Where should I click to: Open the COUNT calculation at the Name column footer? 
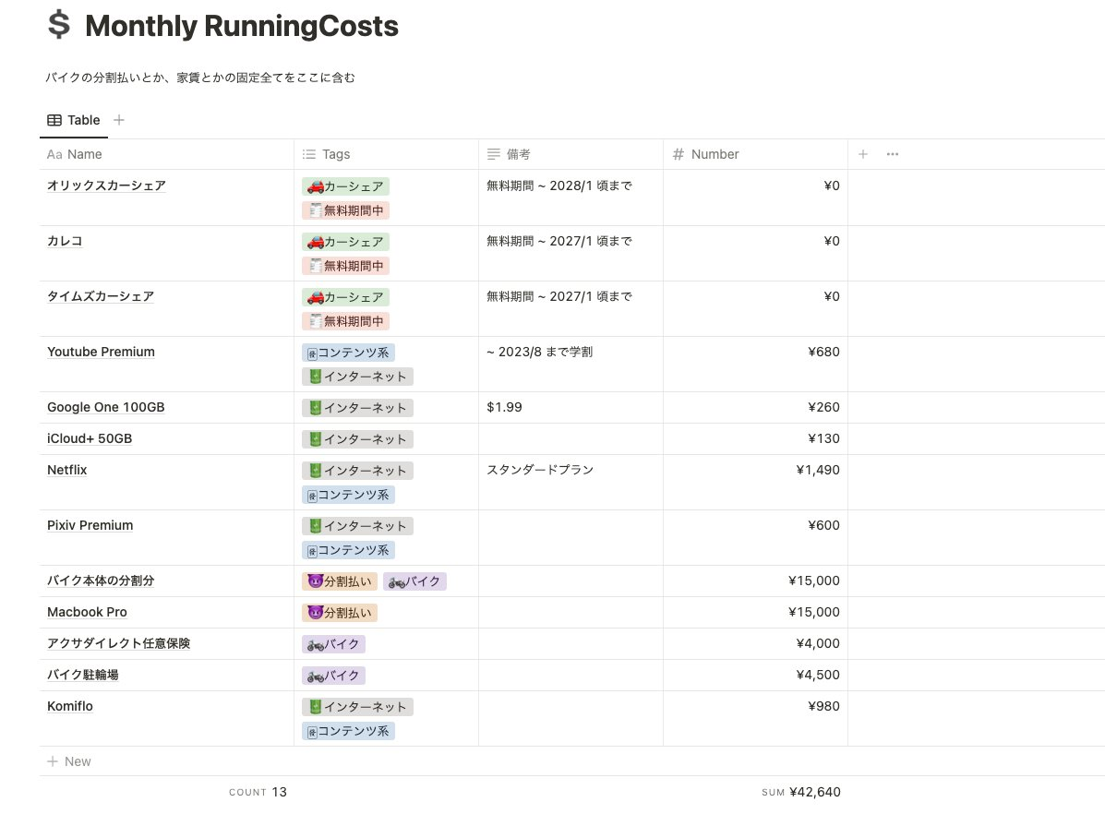click(258, 792)
